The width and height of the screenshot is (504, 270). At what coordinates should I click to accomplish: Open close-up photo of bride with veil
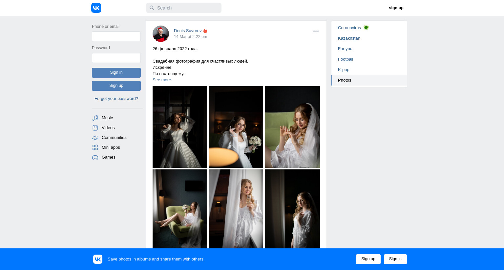pyautogui.click(x=292, y=127)
